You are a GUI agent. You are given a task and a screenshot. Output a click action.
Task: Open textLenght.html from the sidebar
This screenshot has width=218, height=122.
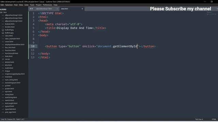click(x=11, y=103)
